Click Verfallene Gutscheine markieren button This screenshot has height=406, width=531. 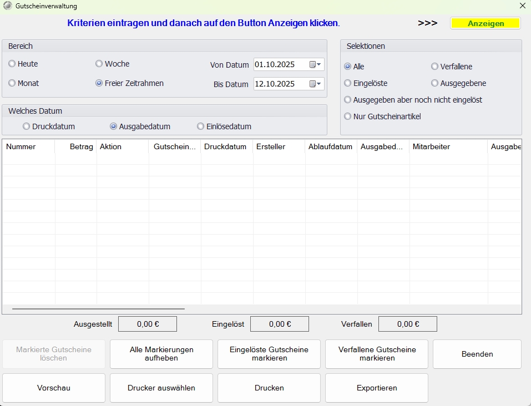pyautogui.click(x=377, y=354)
